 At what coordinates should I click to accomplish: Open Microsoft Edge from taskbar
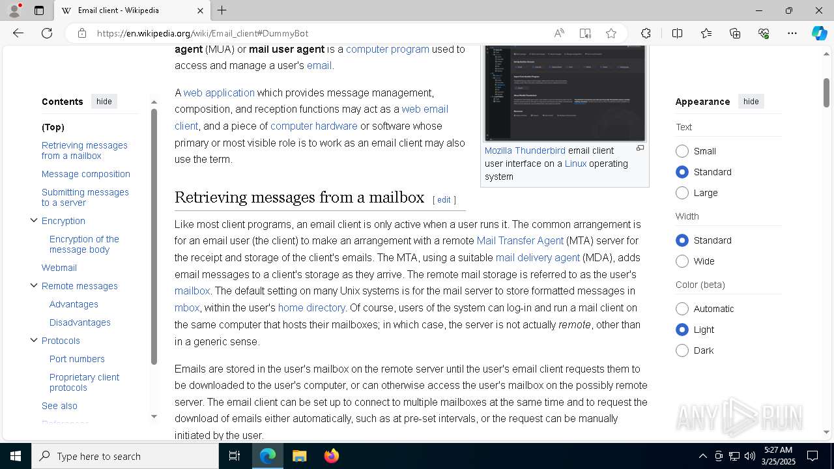pos(268,456)
